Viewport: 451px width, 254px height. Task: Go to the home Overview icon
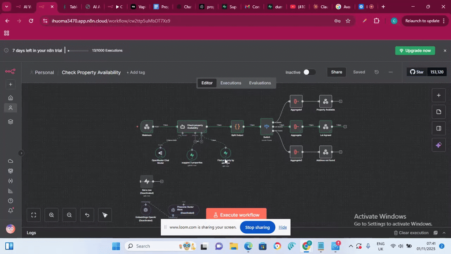coord(11,98)
